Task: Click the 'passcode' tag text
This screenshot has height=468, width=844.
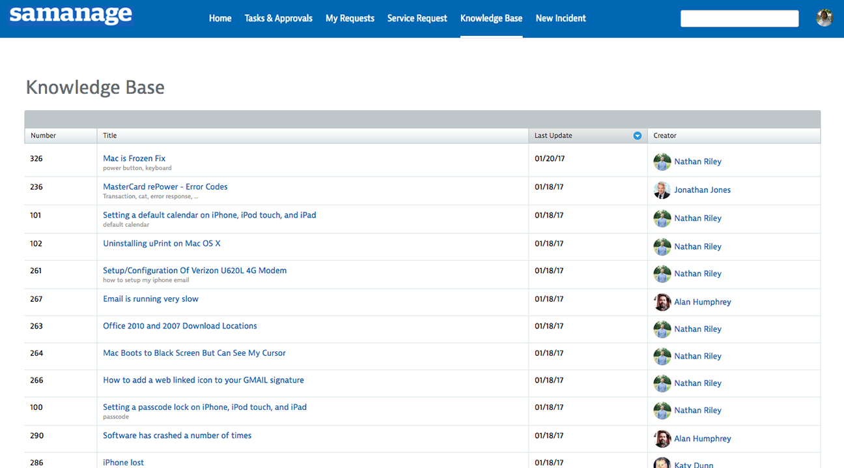Action: pyautogui.click(x=116, y=417)
